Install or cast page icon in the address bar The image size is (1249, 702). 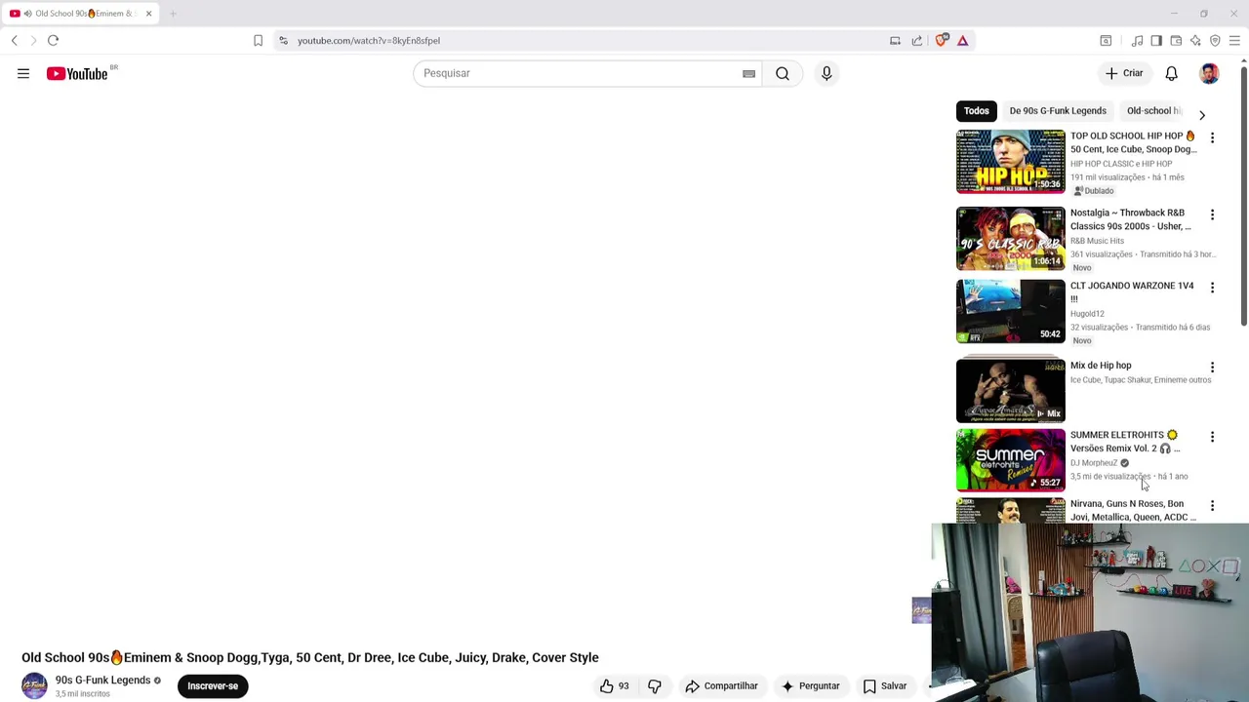pos(895,40)
